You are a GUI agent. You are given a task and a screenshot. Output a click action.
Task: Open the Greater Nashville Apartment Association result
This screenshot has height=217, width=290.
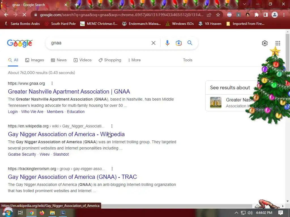click(69, 92)
